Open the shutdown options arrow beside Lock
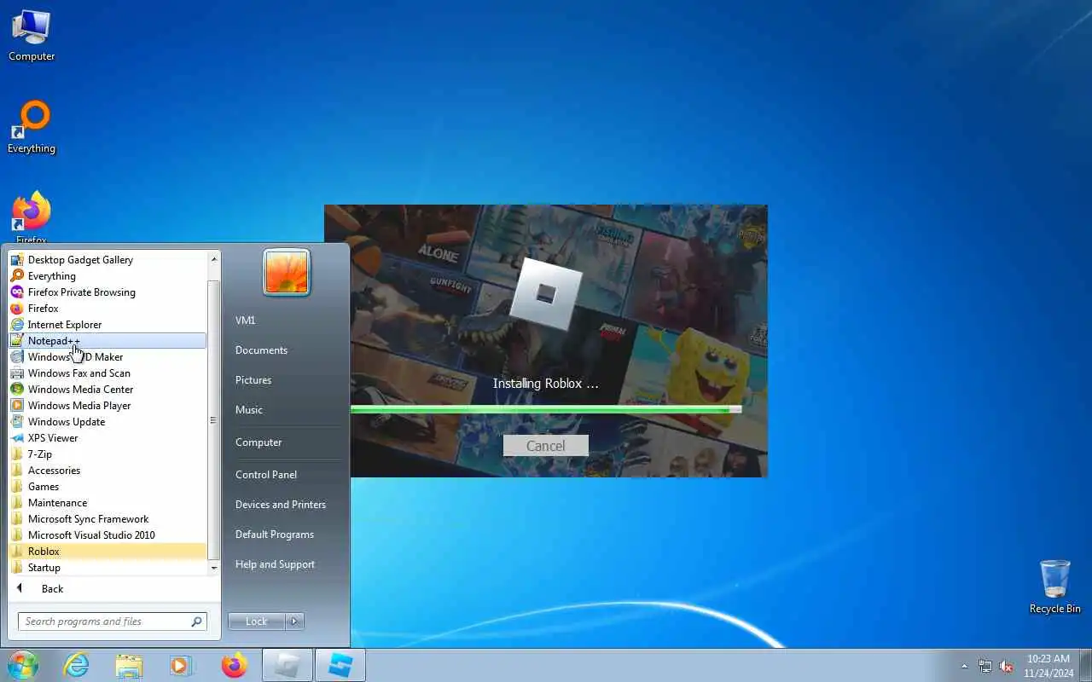The image size is (1092, 682). pyautogui.click(x=294, y=621)
